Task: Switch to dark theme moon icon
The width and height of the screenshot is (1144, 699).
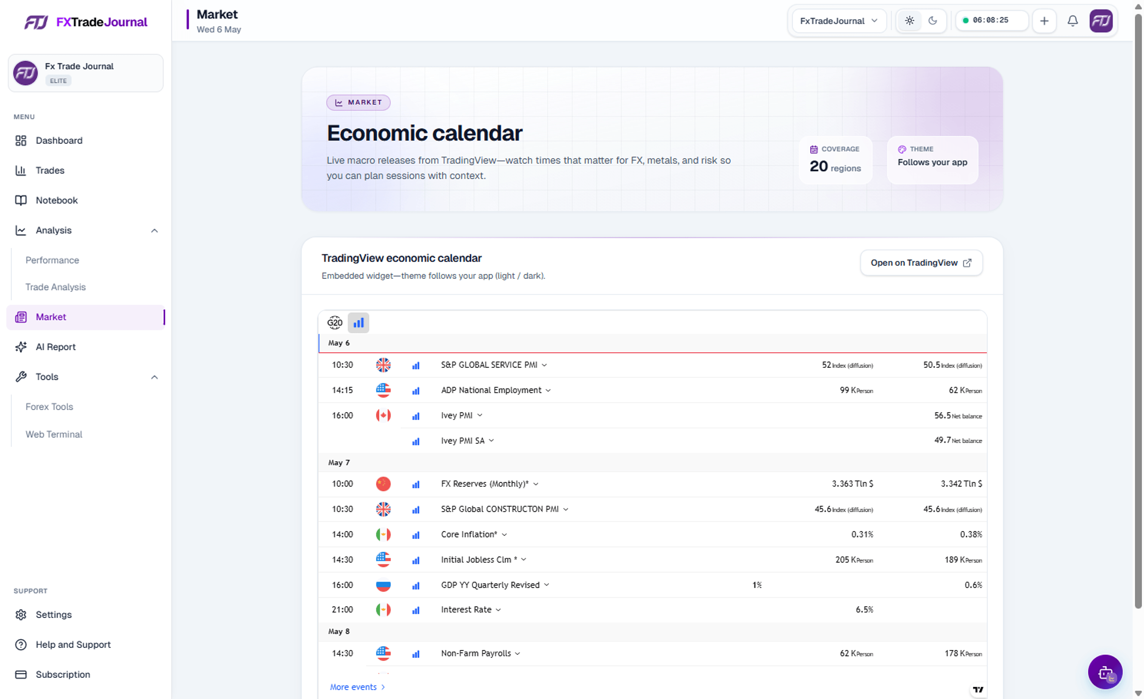Action: [933, 21]
